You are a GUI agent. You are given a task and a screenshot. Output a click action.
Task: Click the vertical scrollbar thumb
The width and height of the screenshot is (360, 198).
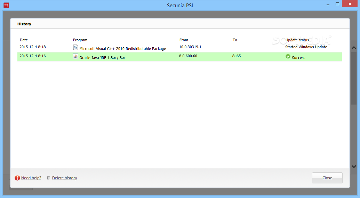pos(354,79)
